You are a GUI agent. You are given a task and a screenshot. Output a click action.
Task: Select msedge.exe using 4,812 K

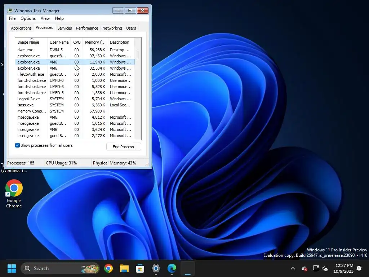[75, 117]
